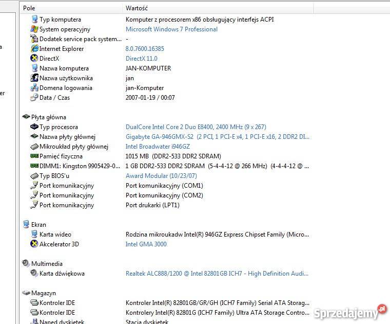Click the Typ BIOS'u chip icon
Screen dimensions: 390x324
coord(34,176)
